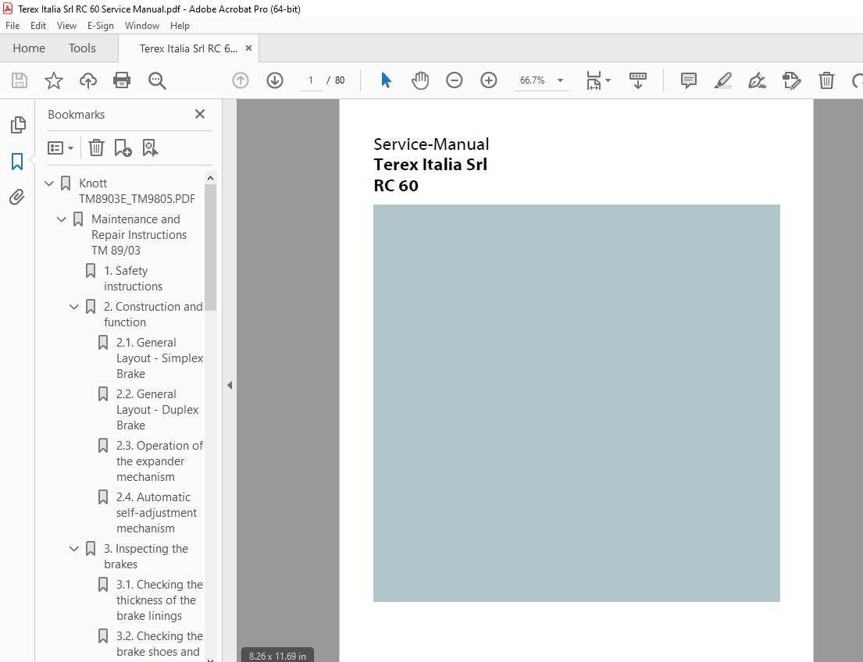
Task: Open the Window menu
Action: tap(142, 25)
